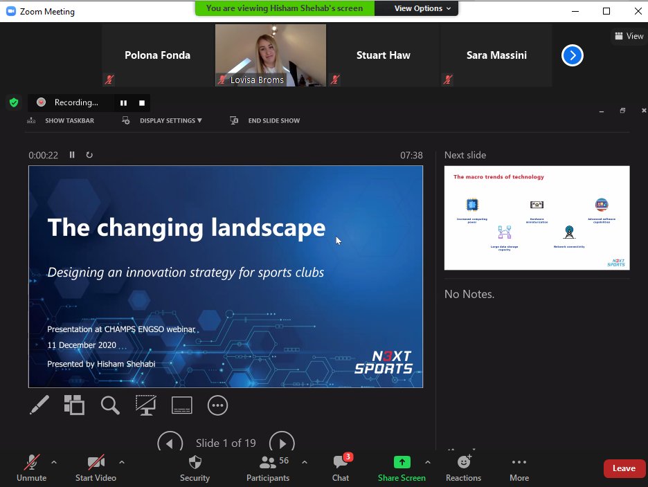The width and height of the screenshot is (648, 487).
Task: Go to previous slide arrow
Action: pos(170,443)
